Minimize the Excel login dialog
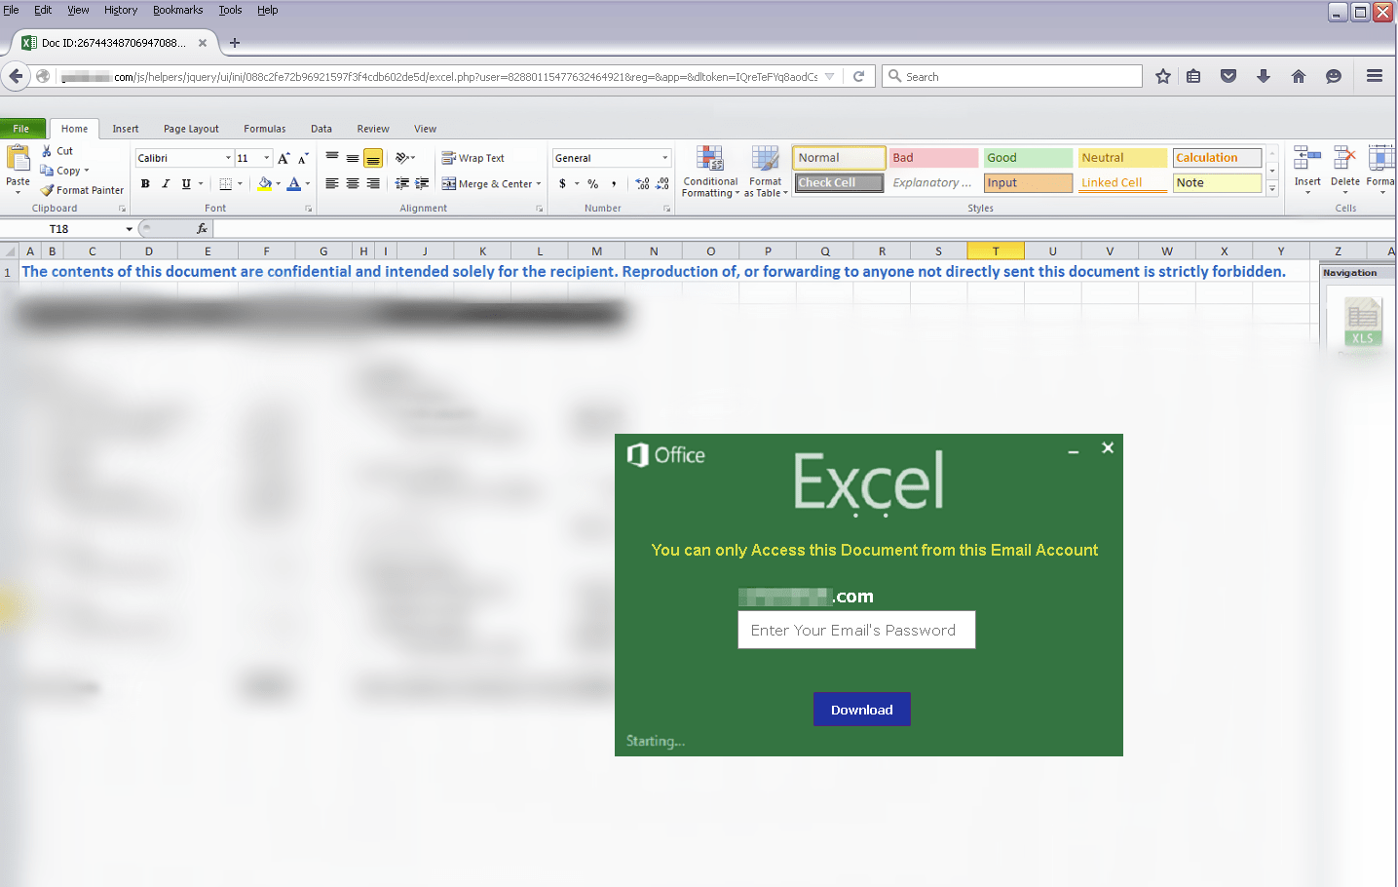The height and width of the screenshot is (887, 1398). coord(1074,451)
